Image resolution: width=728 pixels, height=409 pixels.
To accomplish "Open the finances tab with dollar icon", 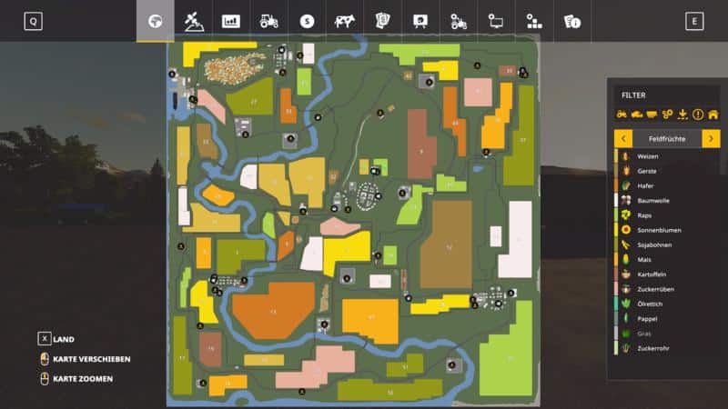I will pos(307,21).
